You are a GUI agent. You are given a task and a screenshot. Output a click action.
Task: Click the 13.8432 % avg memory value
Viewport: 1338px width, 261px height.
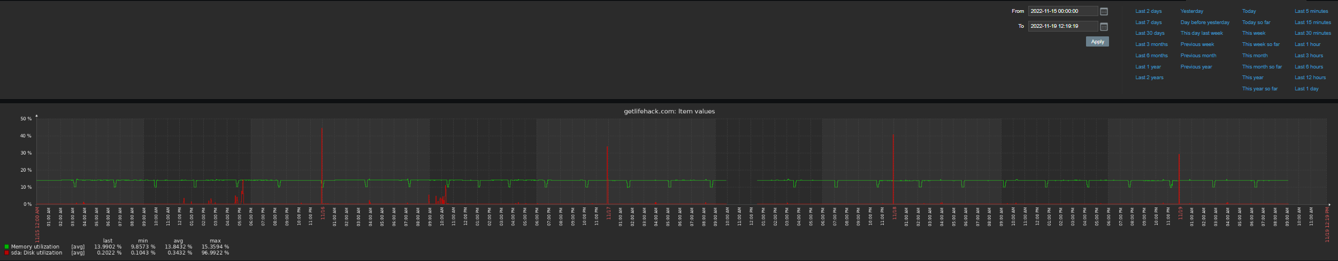tap(179, 247)
